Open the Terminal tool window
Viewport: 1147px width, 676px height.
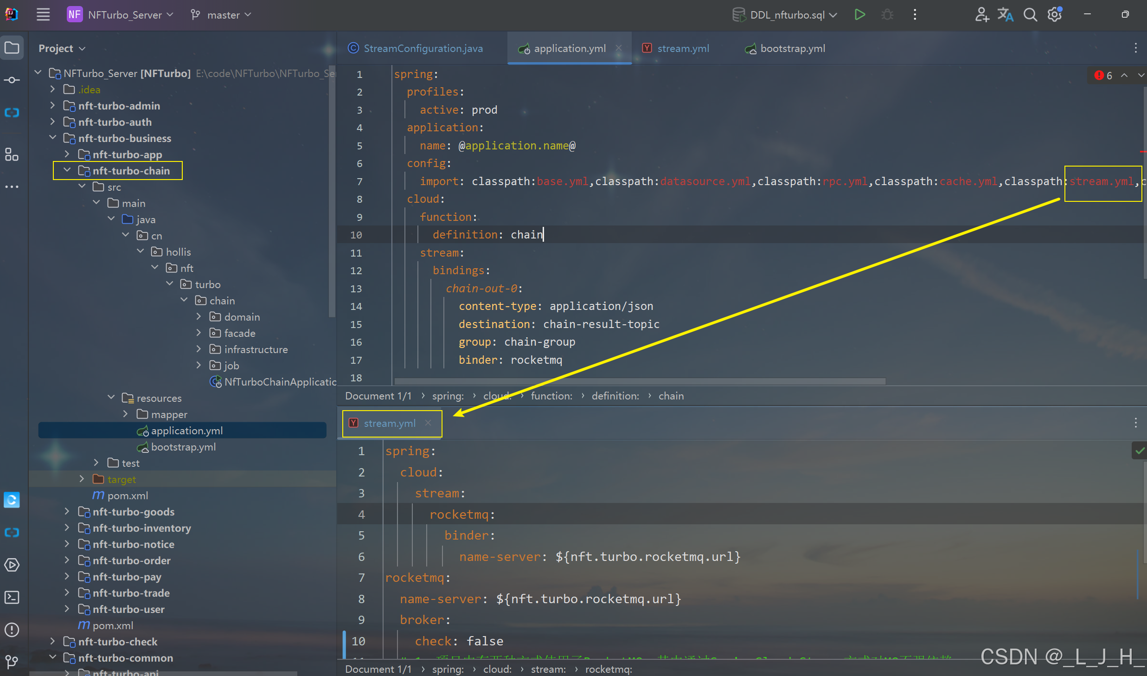12,597
